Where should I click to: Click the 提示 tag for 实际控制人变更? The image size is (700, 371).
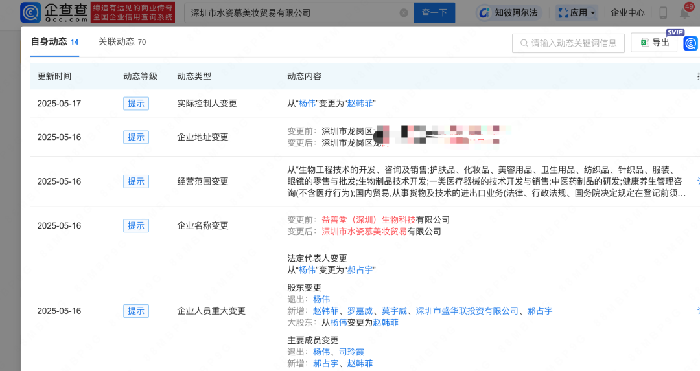(x=136, y=104)
